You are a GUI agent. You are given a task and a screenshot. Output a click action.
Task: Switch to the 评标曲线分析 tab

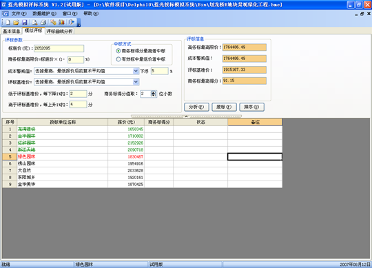click(x=59, y=31)
